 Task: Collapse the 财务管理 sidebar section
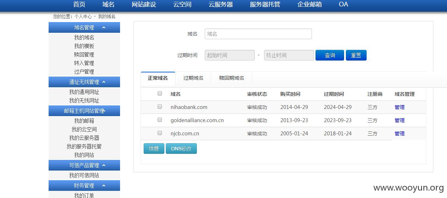[x=84, y=186]
